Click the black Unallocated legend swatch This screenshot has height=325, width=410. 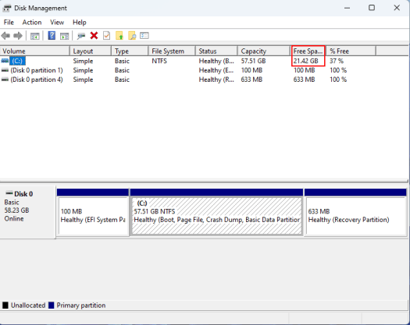coord(5,306)
